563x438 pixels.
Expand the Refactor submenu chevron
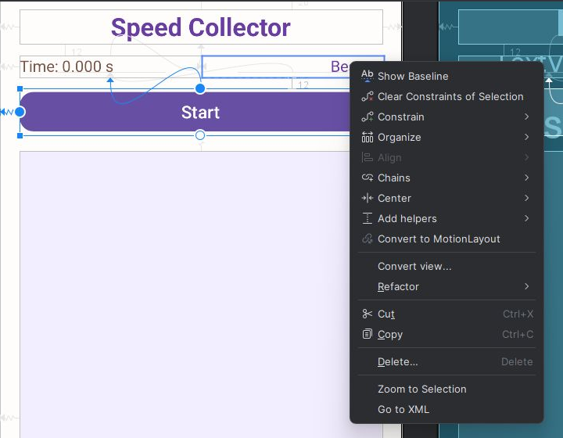[526, 286]
